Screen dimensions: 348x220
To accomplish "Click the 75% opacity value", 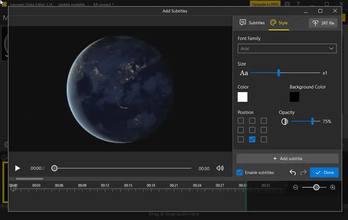I will click(x=327, y=121).
